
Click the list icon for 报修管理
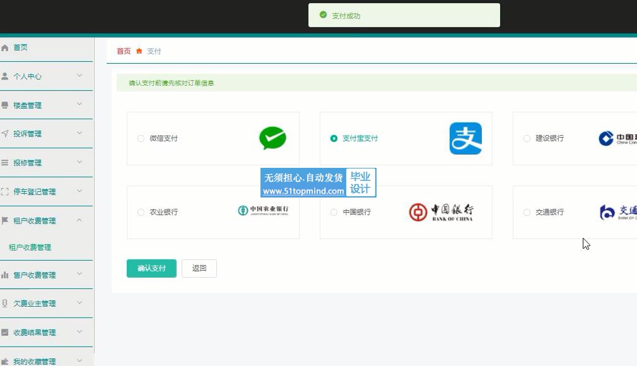click(x=5, y=163)
